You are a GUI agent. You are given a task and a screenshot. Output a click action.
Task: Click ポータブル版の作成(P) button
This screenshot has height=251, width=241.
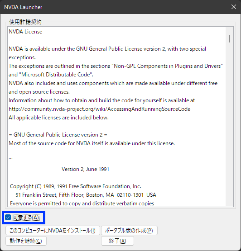[x=129, y=231]
